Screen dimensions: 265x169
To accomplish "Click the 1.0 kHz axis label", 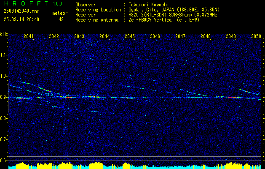I will (3, 76).
